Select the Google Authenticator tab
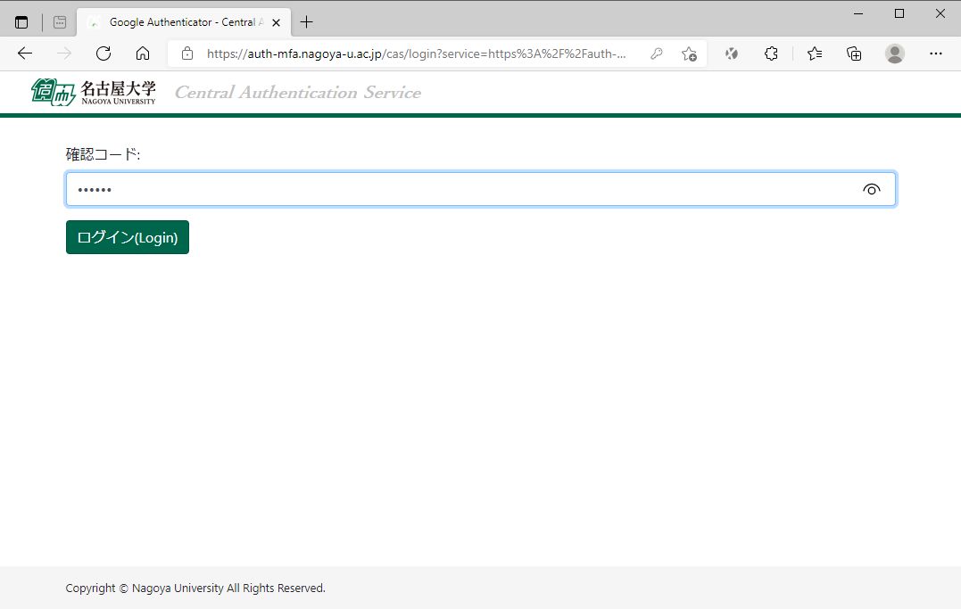Screen dimensions: 961x609 [178, 21]
